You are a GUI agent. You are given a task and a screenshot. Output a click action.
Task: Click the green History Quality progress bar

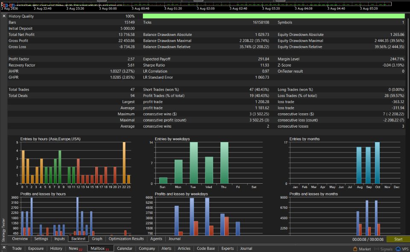tap(273, 16)
